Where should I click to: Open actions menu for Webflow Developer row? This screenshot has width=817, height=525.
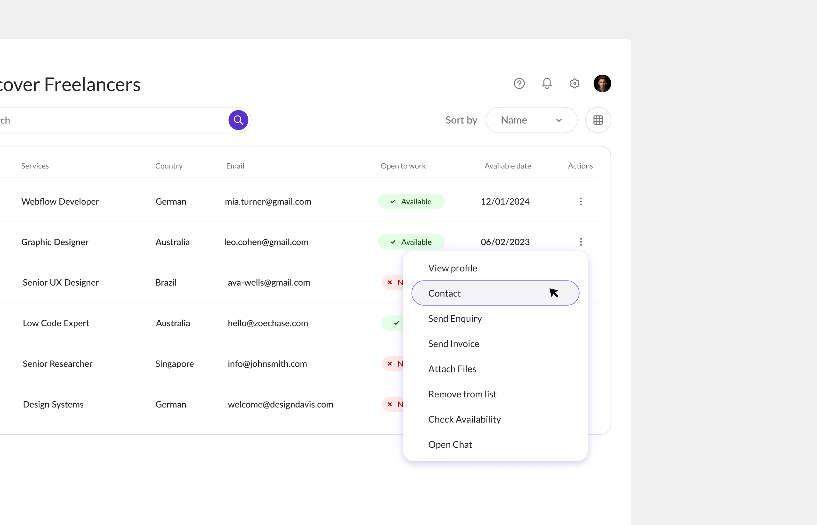[581, 201]
